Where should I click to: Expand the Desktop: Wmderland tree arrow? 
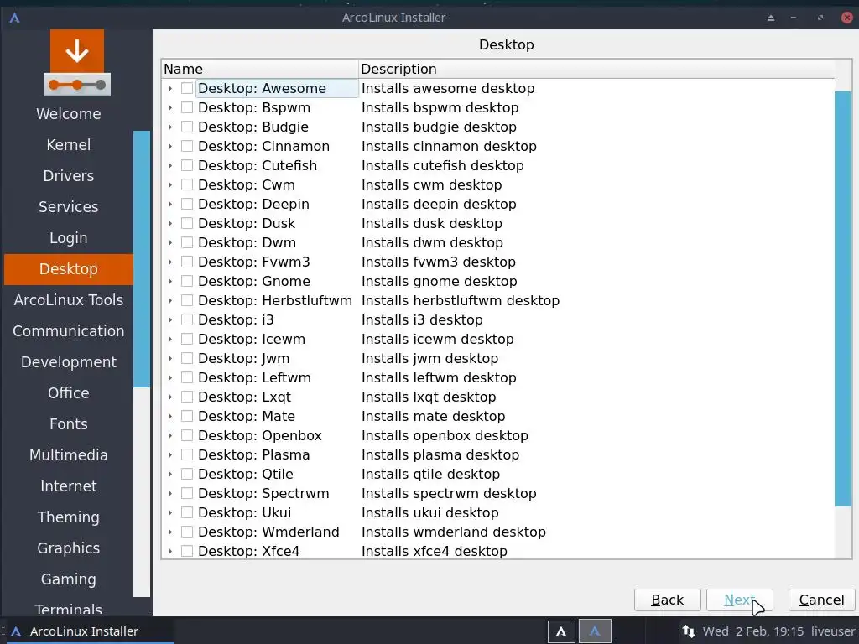169,532
